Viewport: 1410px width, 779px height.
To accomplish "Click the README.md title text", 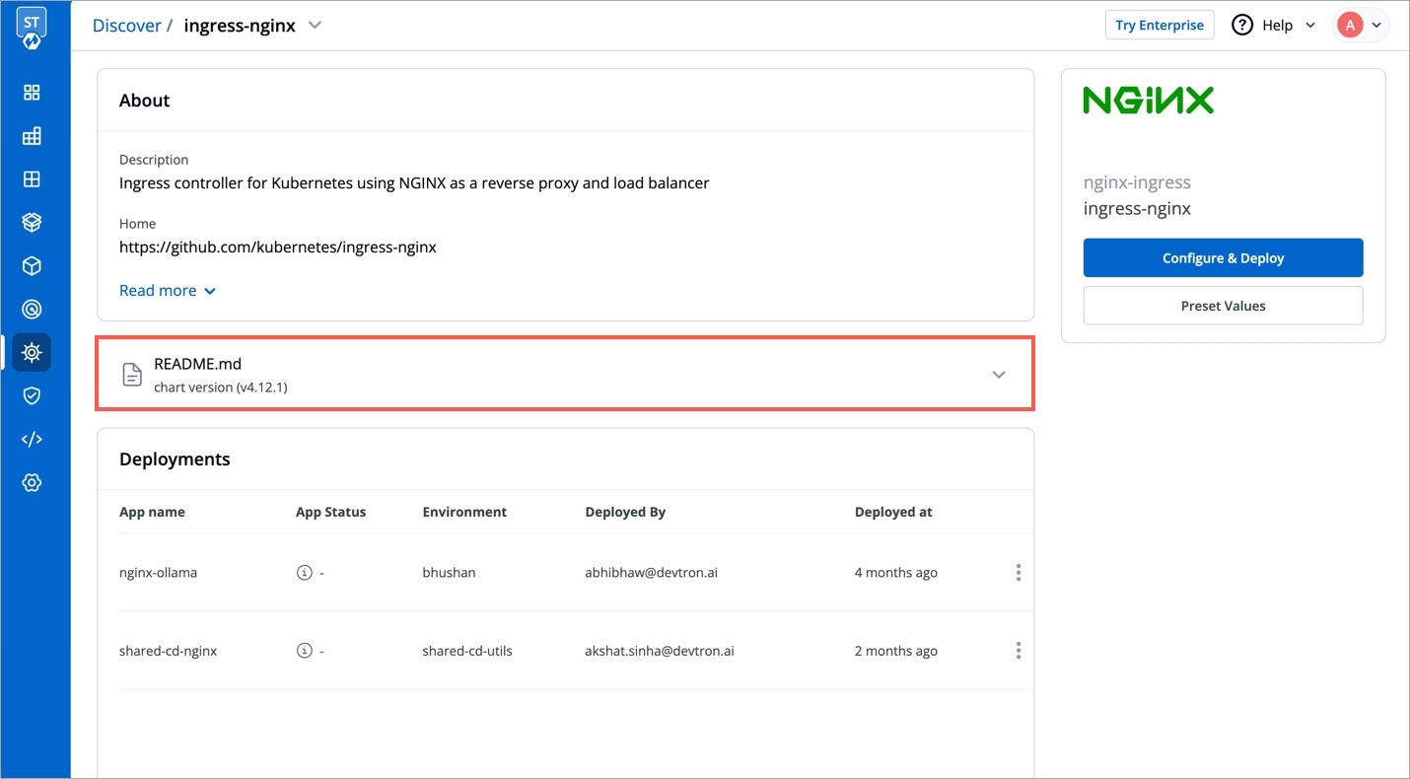I will pos(197,364).
